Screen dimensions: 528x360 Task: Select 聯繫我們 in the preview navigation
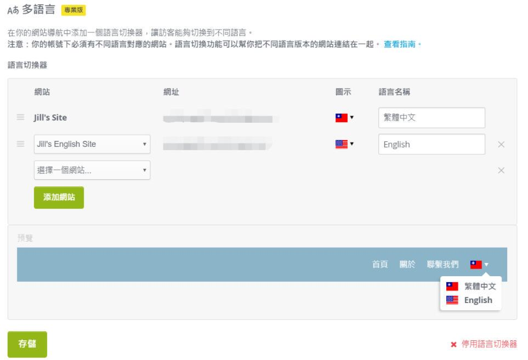pos(442,265)
